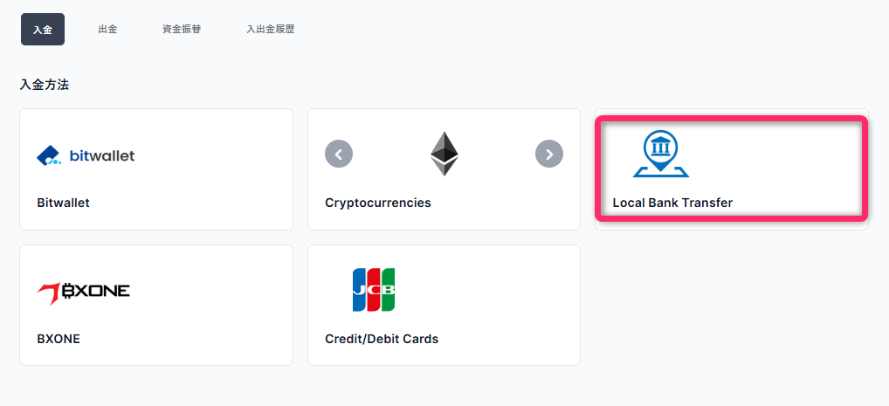Choose the Cryptocurrencies label
The height and width of the screenshot is (406, 889).
[377, 203]
